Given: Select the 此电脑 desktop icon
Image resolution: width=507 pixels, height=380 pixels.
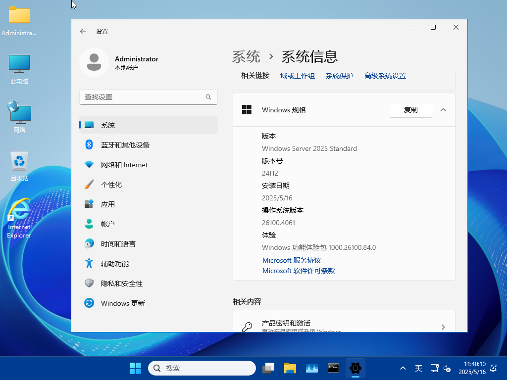Looking at the screenshot, I should pos(19,69).
